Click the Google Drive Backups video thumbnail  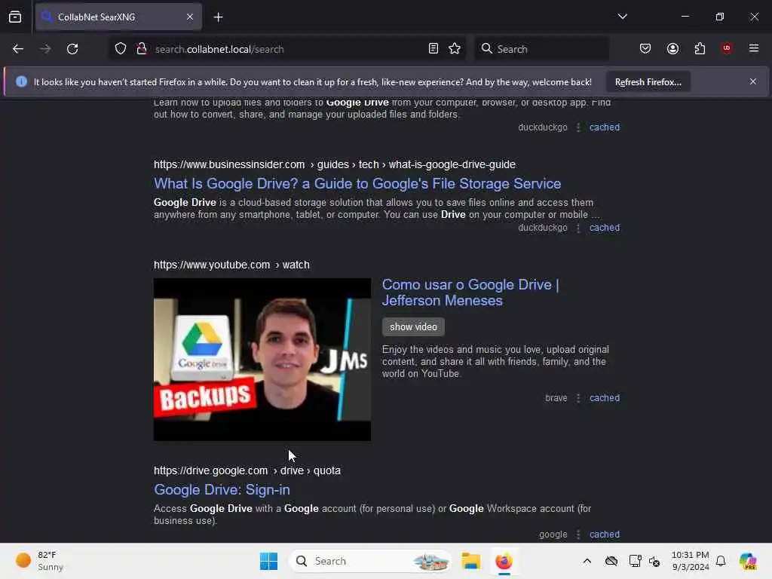point(262,360)
